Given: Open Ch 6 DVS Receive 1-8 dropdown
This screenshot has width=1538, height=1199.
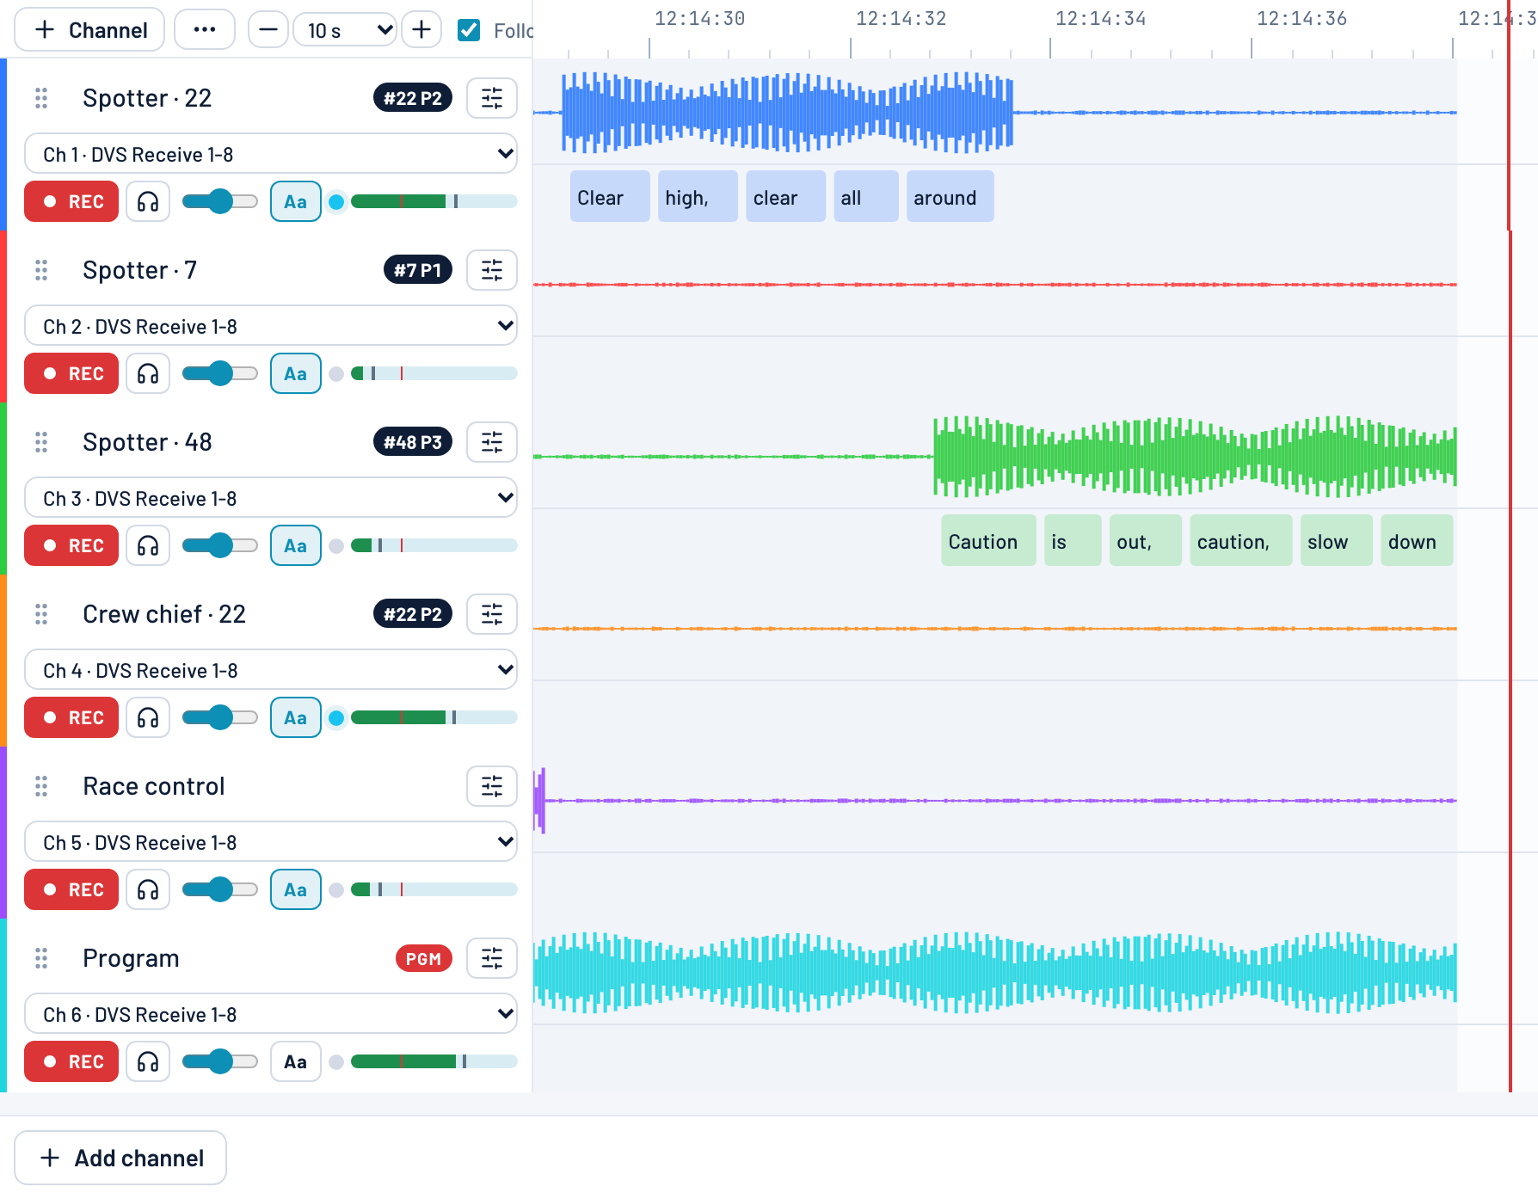Looking at the screenshot, I should click(x=271, y=1014).
